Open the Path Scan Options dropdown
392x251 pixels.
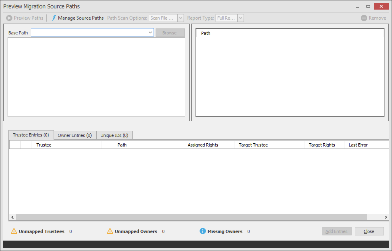(180, 18)
